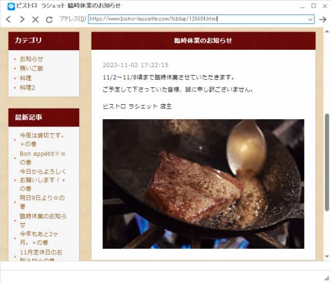Focus the address URL input field
331x283 pixels.
pyautogui.click(x=198, y=19)
